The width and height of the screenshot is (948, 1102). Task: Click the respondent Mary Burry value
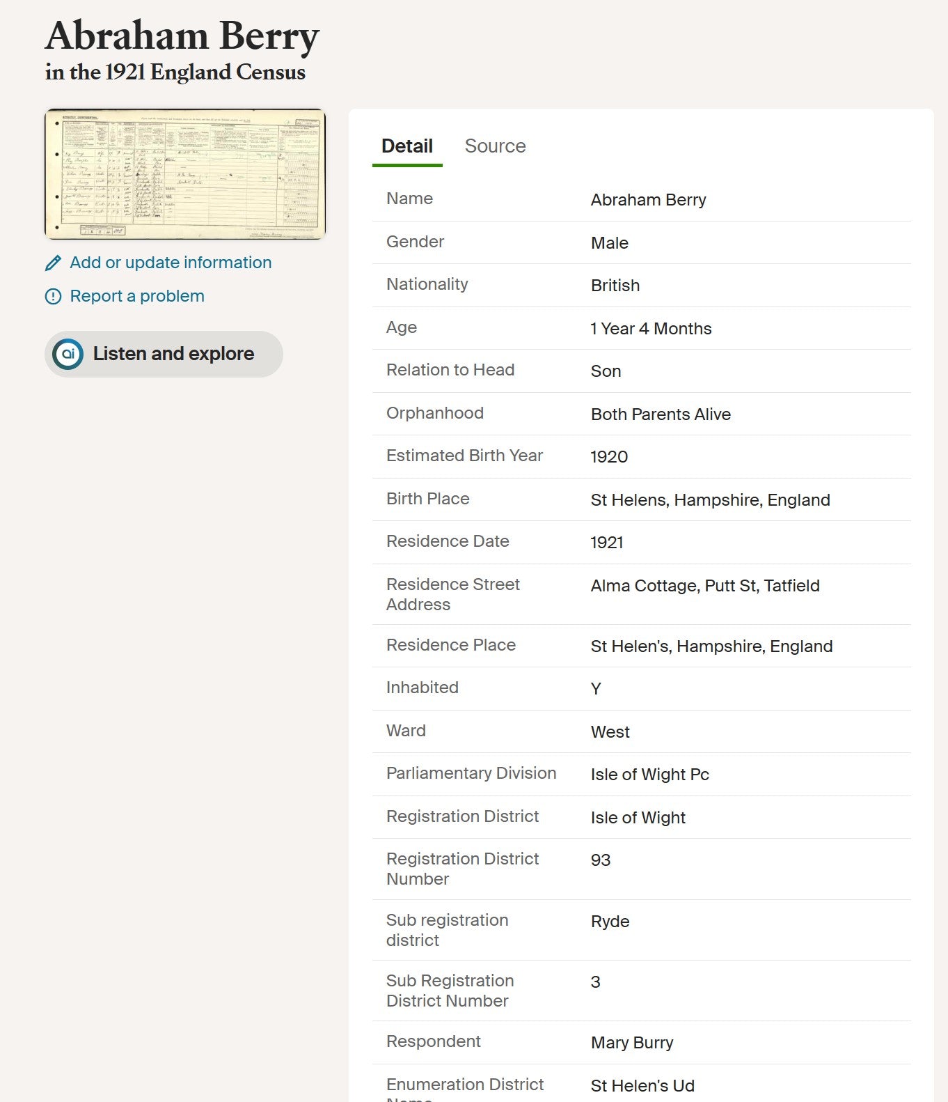632,1043
